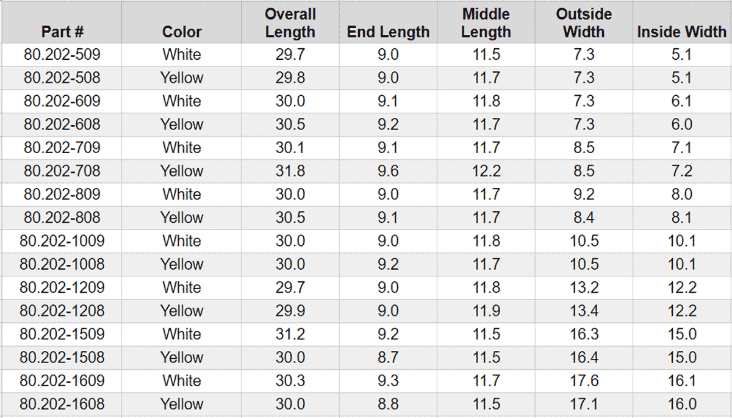The height and width of the screenshot is (418, 732).
Task: Click overall length value 31.8
Action: pos(290,171)
